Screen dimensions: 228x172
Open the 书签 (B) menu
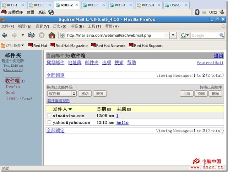[x=77, y=26]
